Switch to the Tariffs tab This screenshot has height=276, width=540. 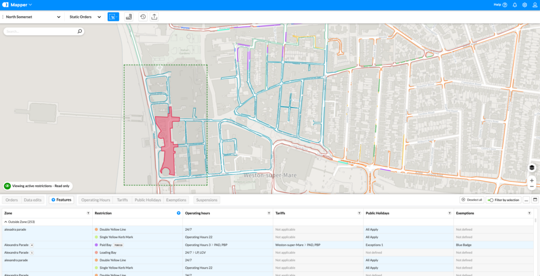point(122,200)
